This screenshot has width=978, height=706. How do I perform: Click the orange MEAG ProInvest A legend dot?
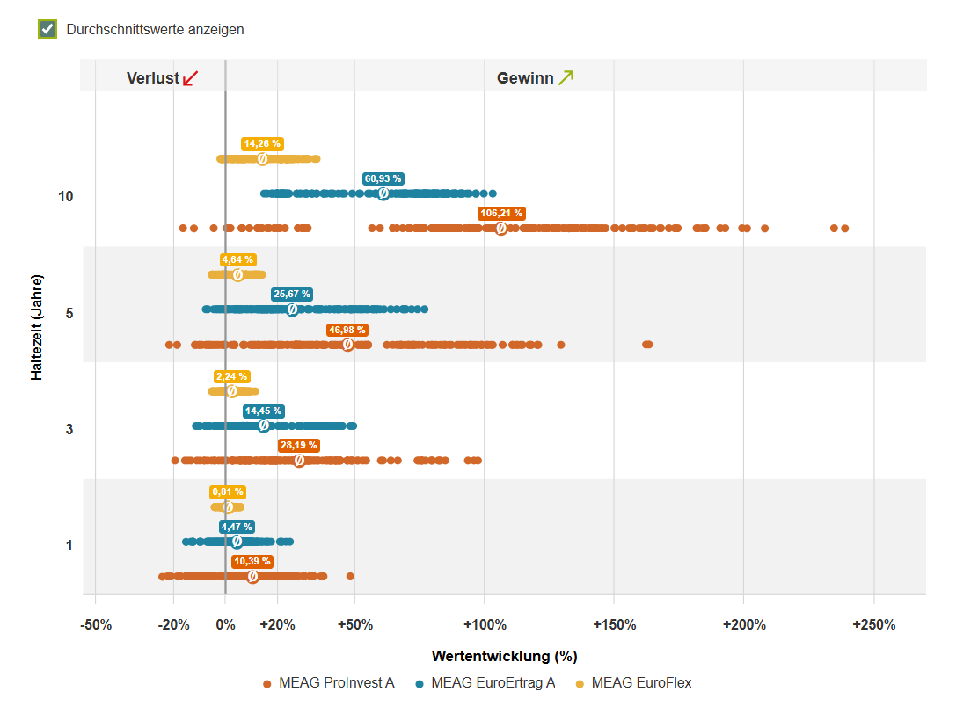(267, 683)
